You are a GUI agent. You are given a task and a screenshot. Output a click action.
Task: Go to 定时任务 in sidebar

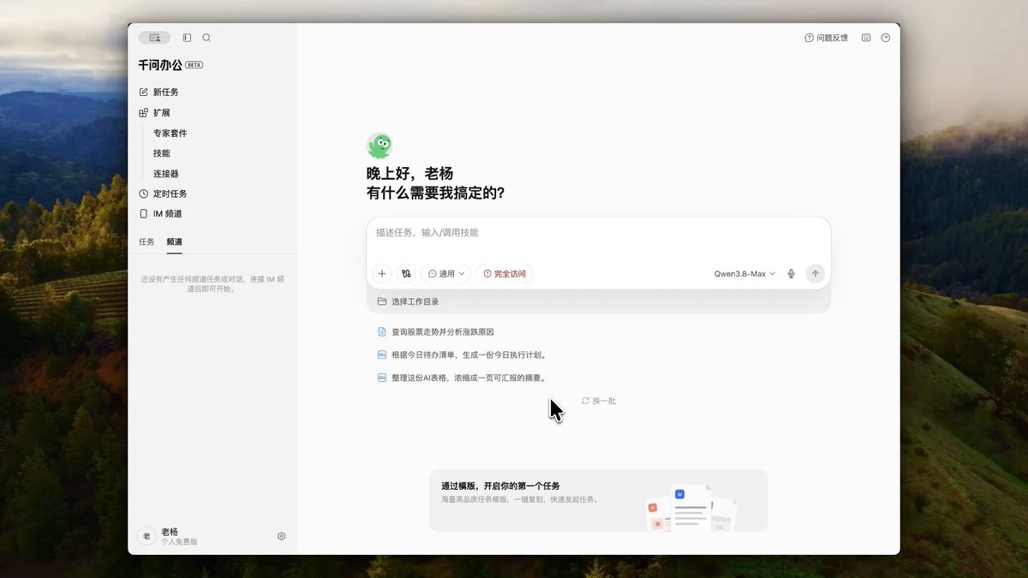click(x=163, y=194)
